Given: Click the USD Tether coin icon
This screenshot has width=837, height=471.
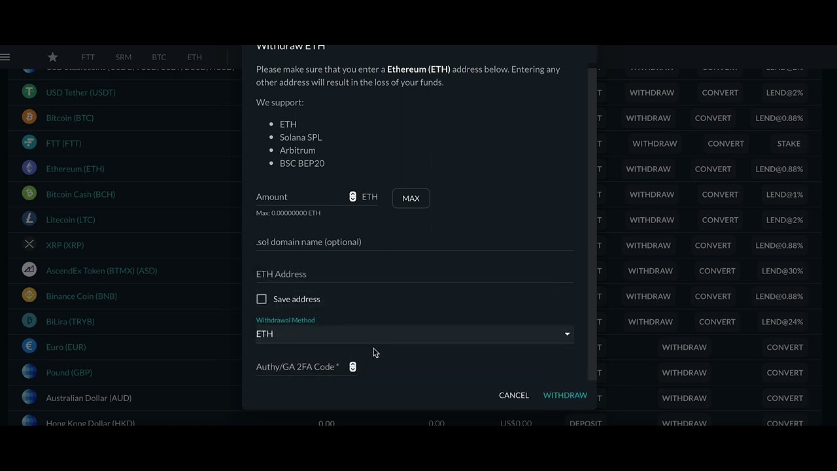Looking at the screenshot, I should click(x=29, y=92).
